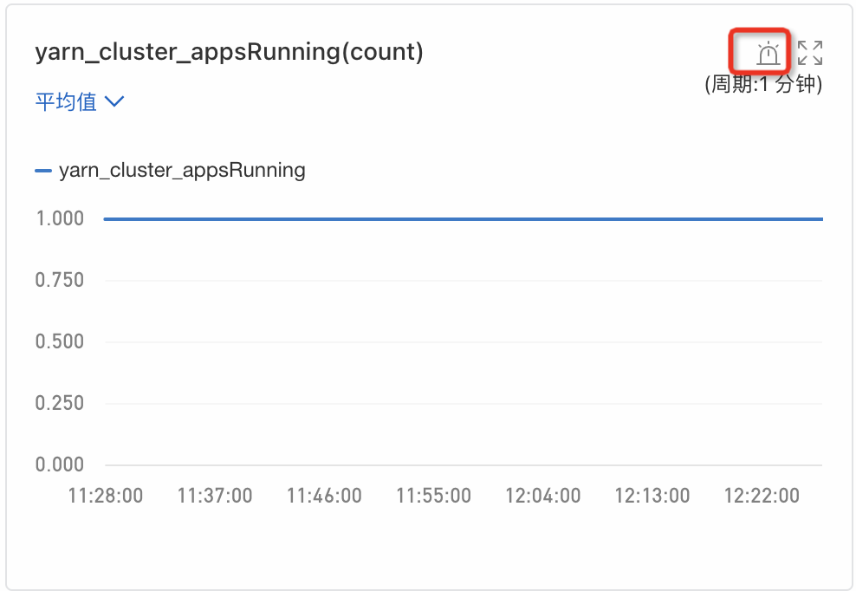Click the 0.750 y-axis label
Image resolution: width=856 pixels, height=591 pixels.
(60, 280)
